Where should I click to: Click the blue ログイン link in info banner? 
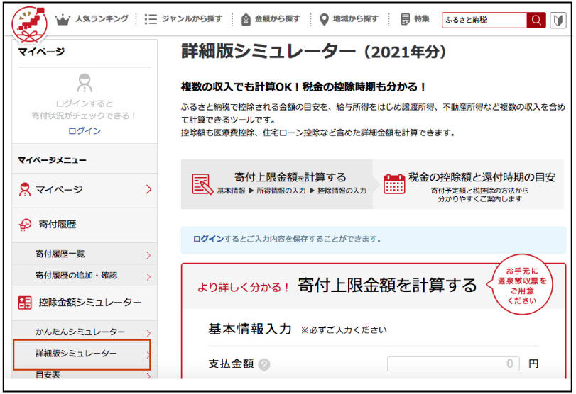208,239
